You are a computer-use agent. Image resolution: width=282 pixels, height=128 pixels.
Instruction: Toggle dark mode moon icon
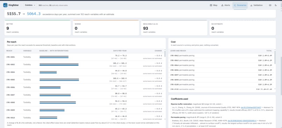click(x=276, y=5)
